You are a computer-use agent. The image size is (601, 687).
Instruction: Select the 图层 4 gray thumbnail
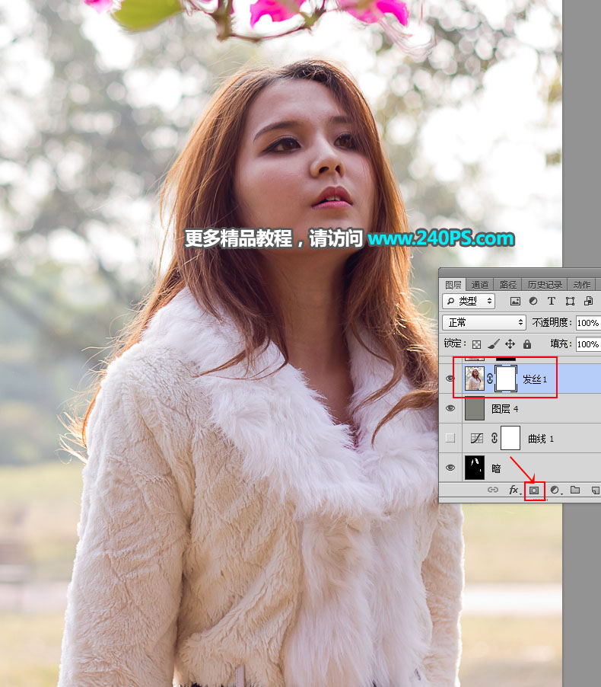(x=475, y=408)
